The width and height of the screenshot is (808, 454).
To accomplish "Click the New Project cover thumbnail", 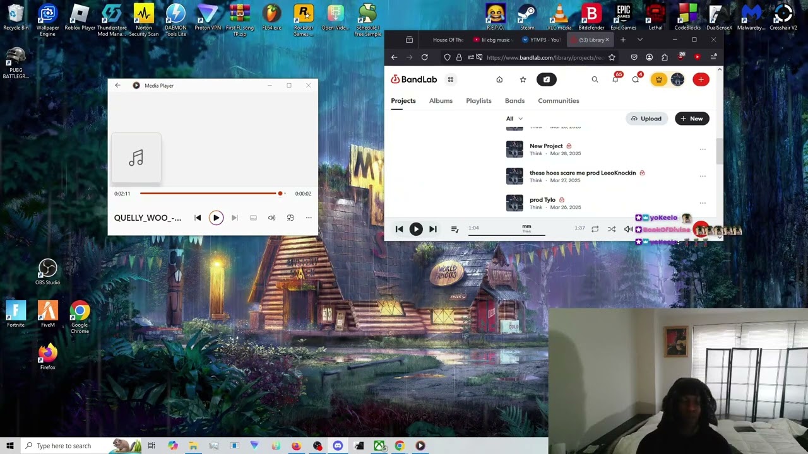I will pos(514,149).
